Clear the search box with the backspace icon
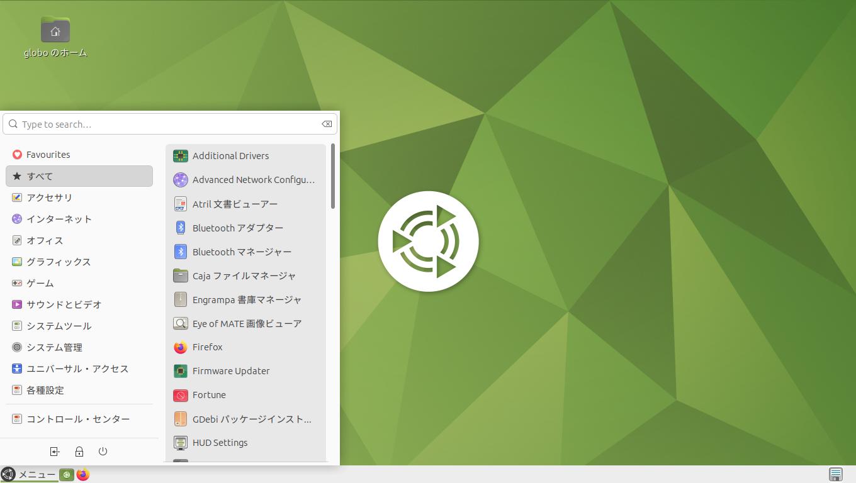856x483 pixels. pyautogui.click(x=327, y=124)
